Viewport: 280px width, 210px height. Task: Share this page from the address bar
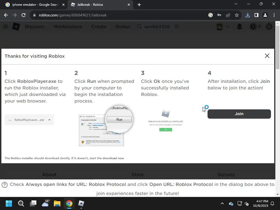[x=228, y=15]
